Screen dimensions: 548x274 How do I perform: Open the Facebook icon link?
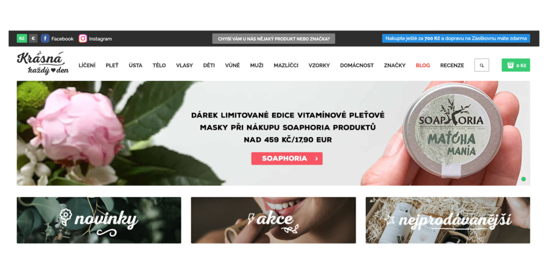click(44, 38)
